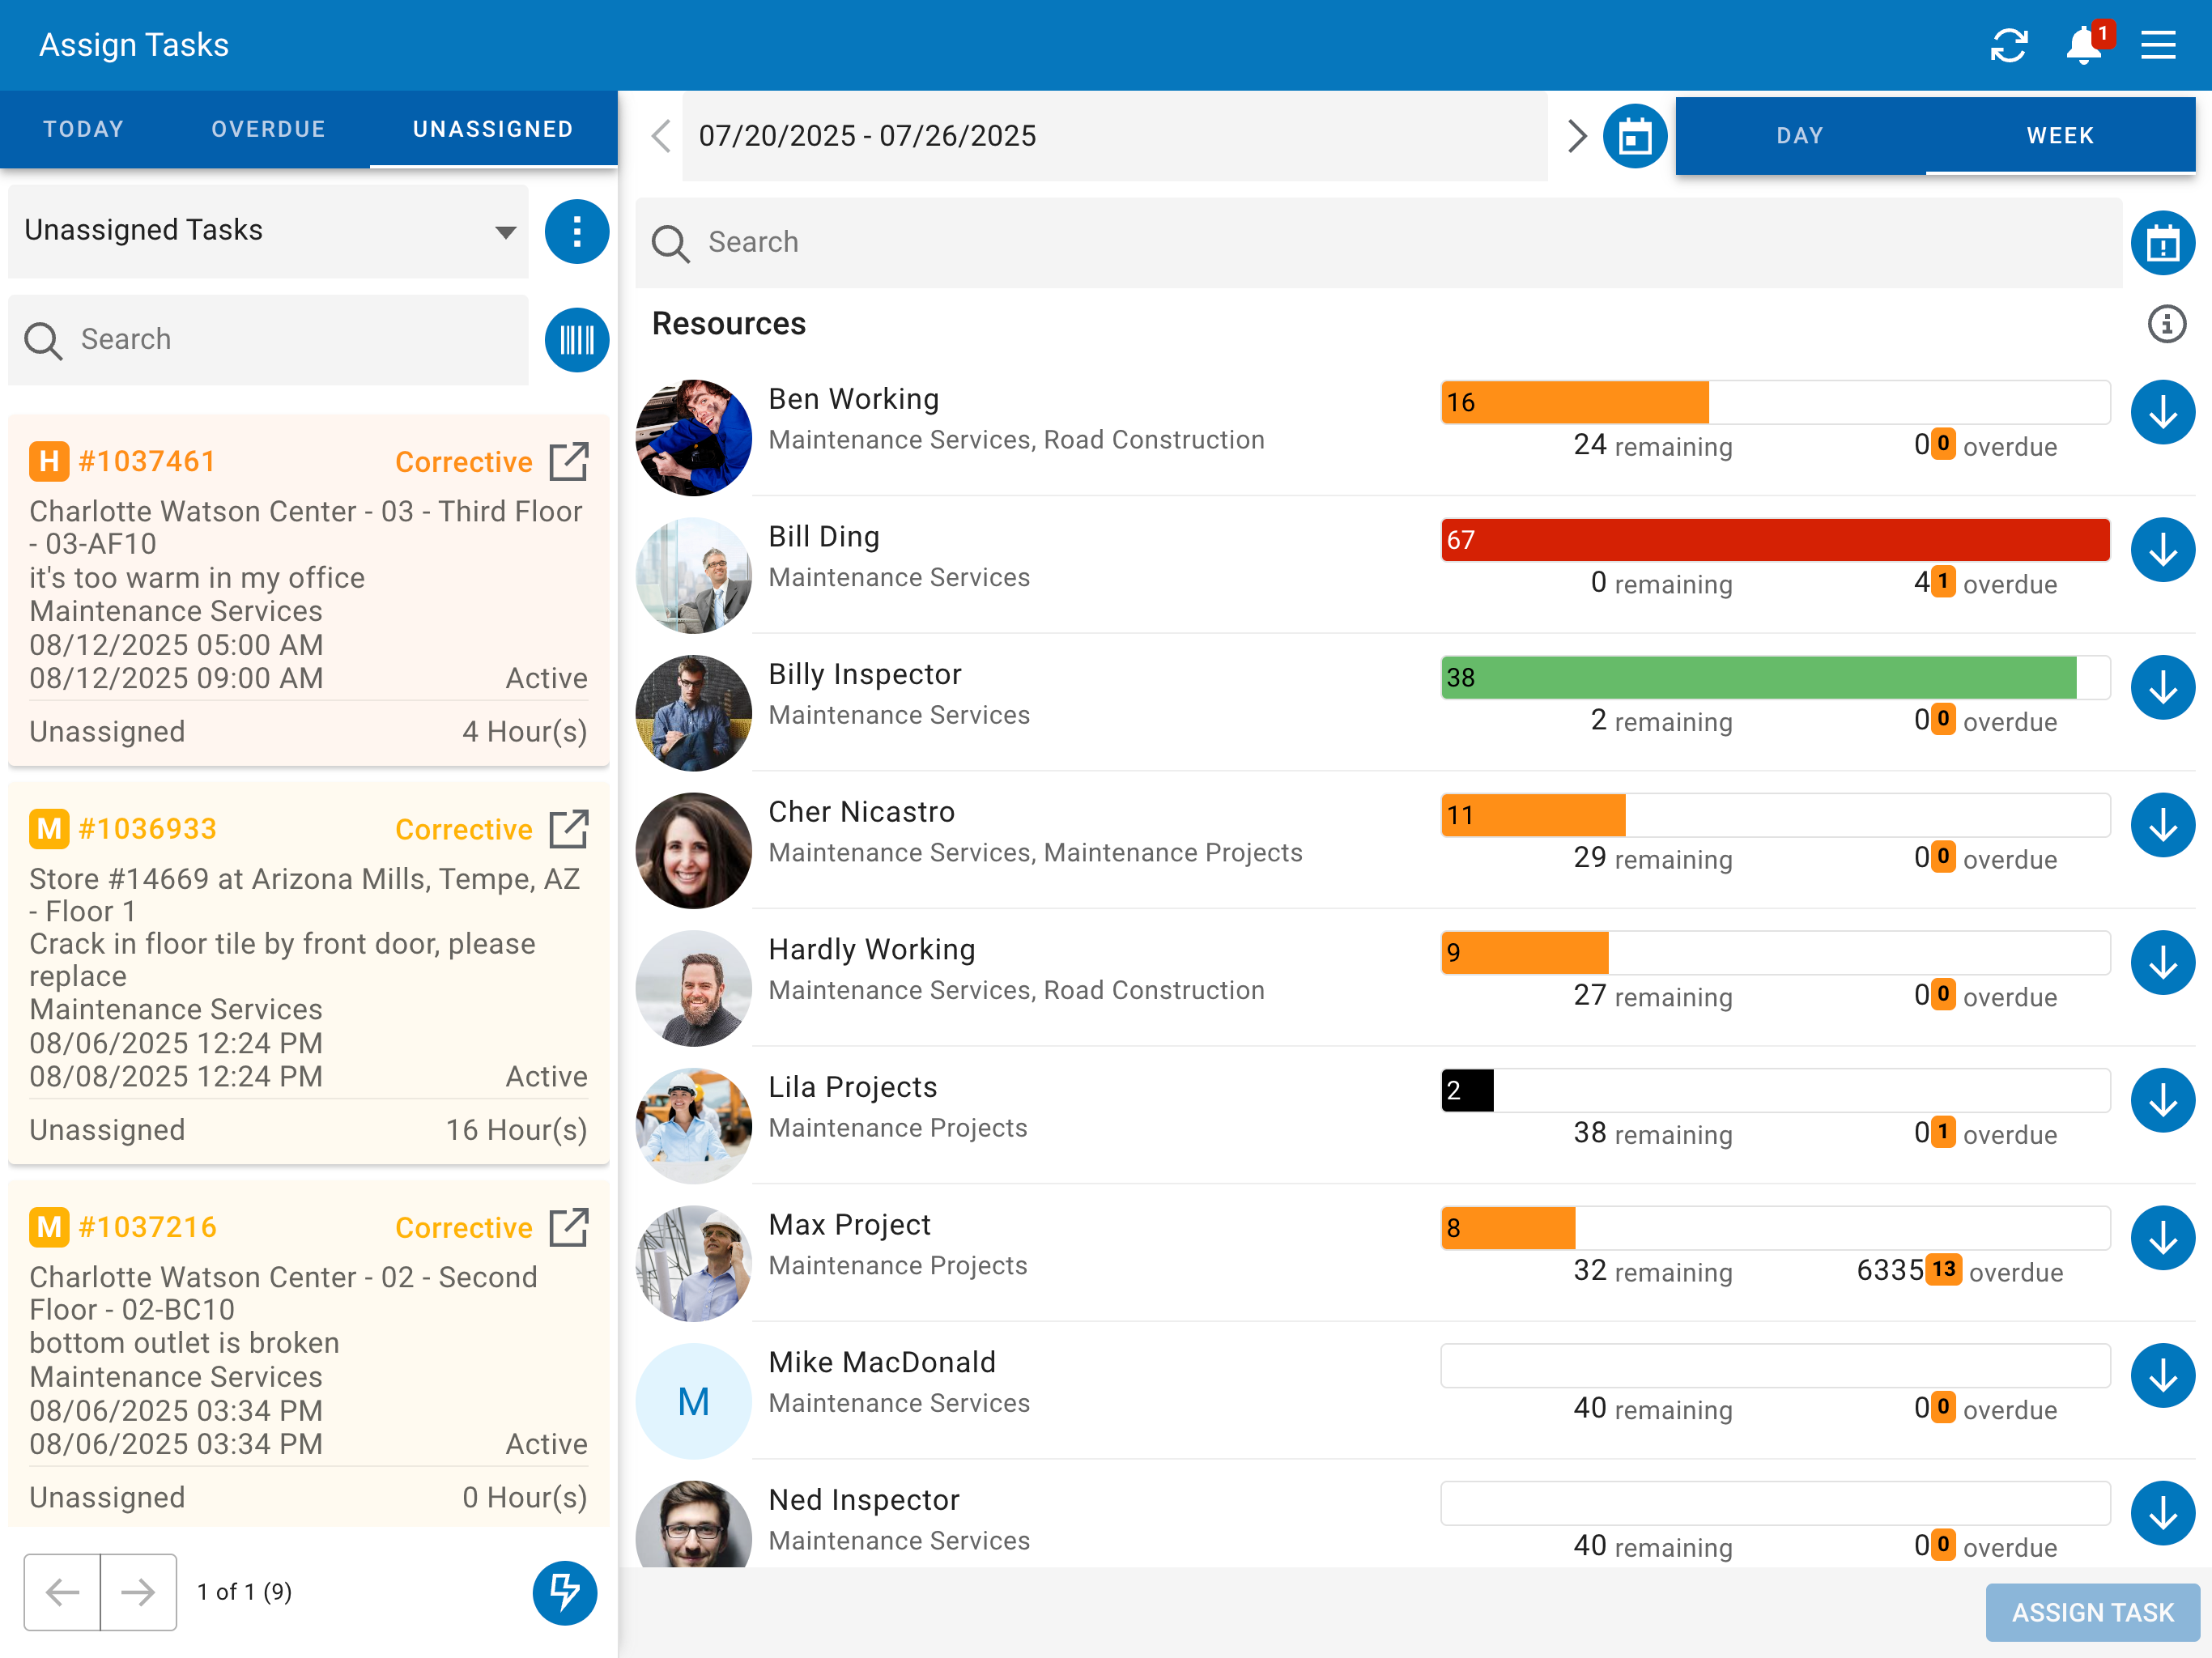Open the date picker calendar icon
Image resolution: width=2212 pixels, height=1658 pixels.
click(x=1634, y=136)
